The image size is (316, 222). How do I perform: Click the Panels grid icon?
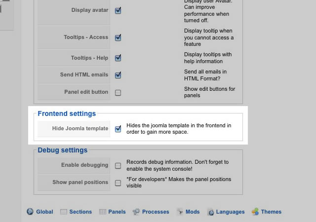click(x=103, y=212)
